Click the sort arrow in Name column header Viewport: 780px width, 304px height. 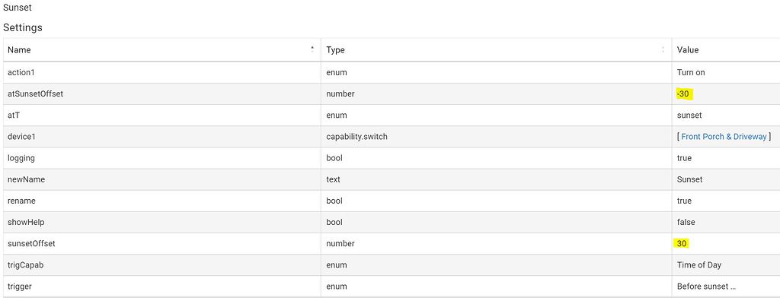tap(312, 49)
